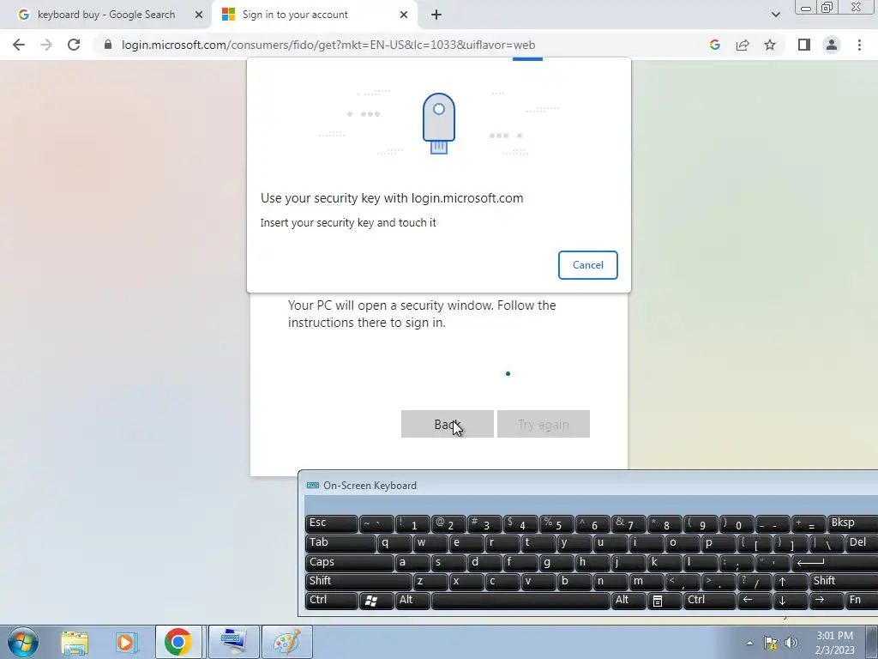
Task: Bookmark this page with the star icon
Action: tap(770, 45)
